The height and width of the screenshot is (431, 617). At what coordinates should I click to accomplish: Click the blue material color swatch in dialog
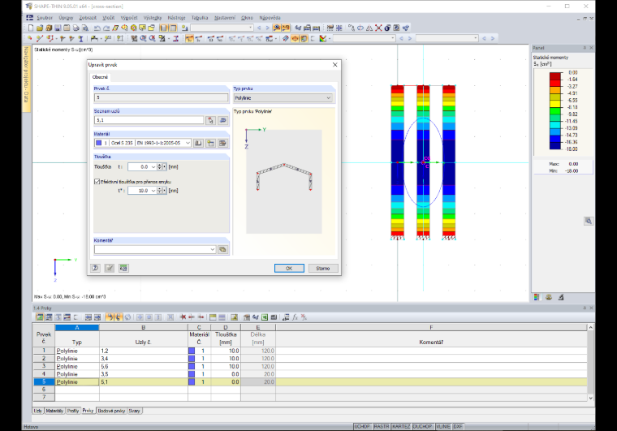(99, 143)
